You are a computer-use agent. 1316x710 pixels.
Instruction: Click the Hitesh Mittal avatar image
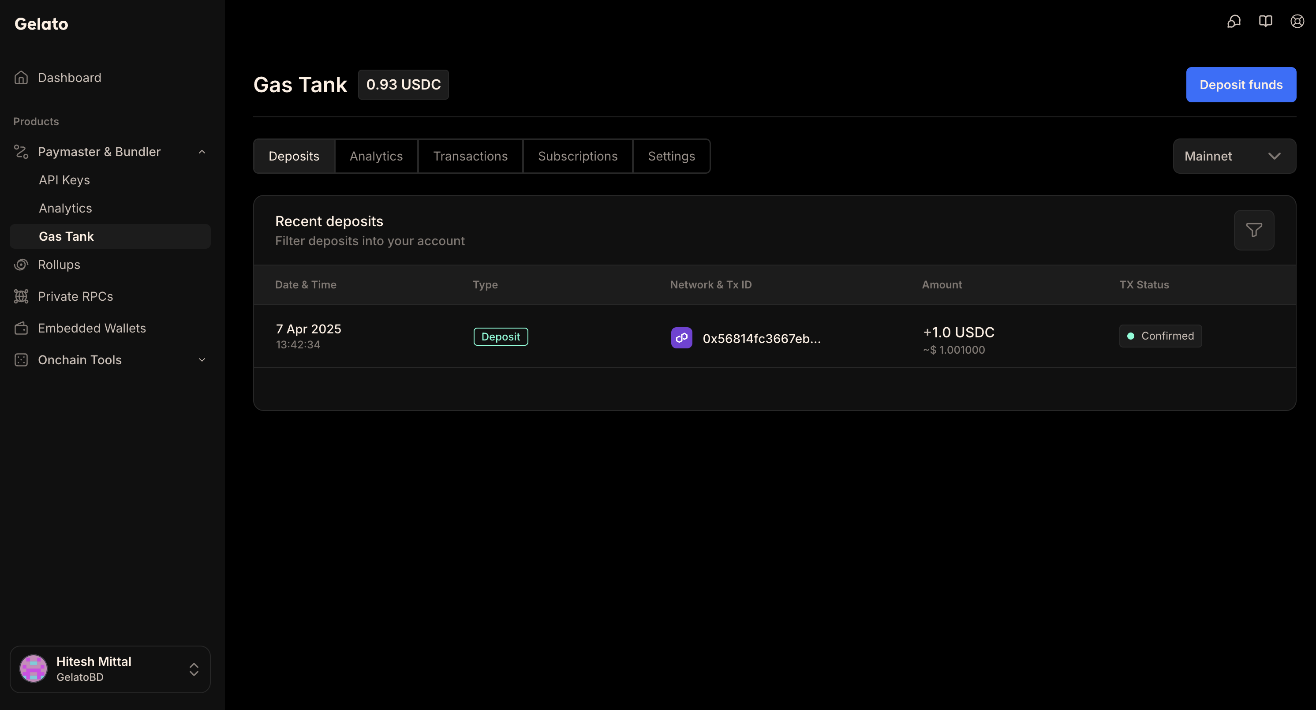(x=34, y=669)
